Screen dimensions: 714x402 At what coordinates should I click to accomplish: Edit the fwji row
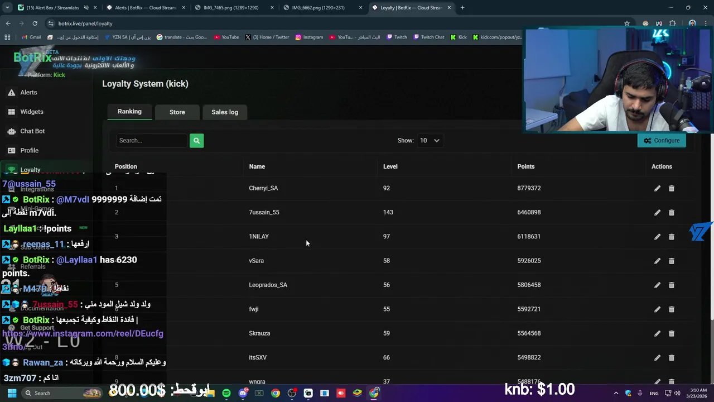(657, 309)
